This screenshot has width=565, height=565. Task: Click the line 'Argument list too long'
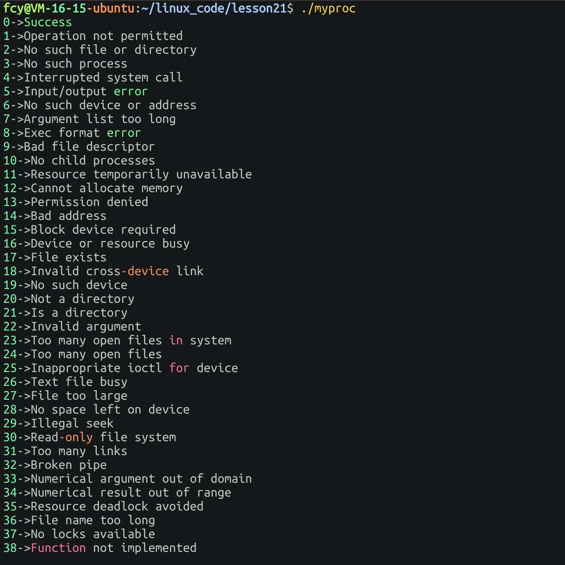pos(100,119)
